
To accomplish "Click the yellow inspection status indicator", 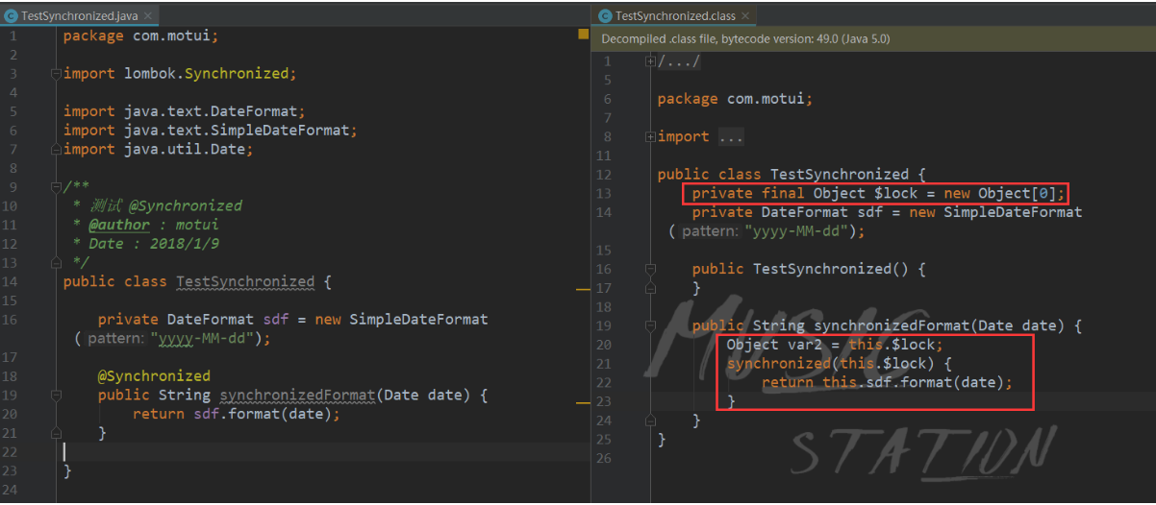I will 583,34.
